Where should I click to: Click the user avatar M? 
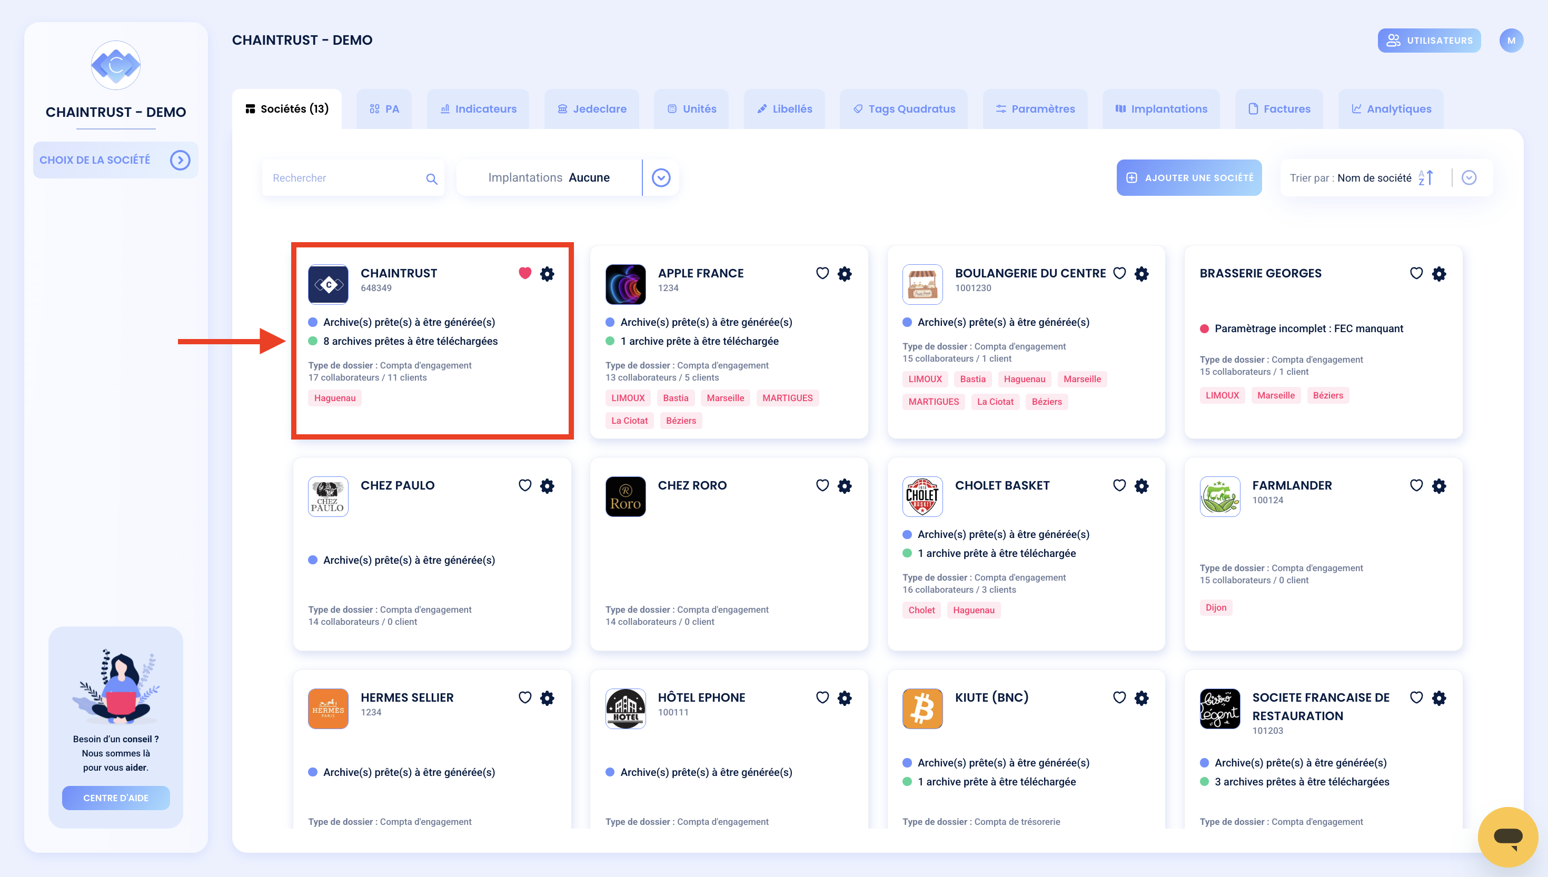click(x=1511, y=41)
